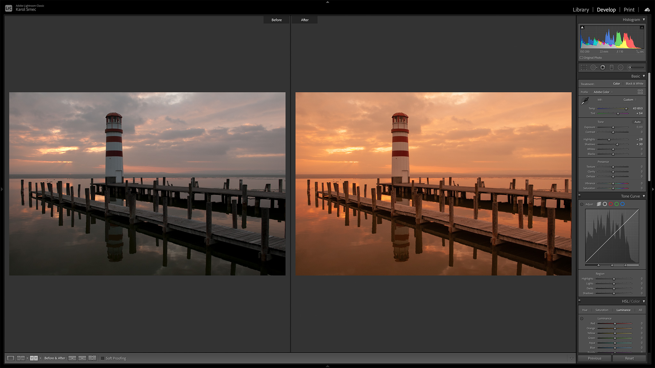
Task: Copy After settings to Before
Action: tap(82, 358)
